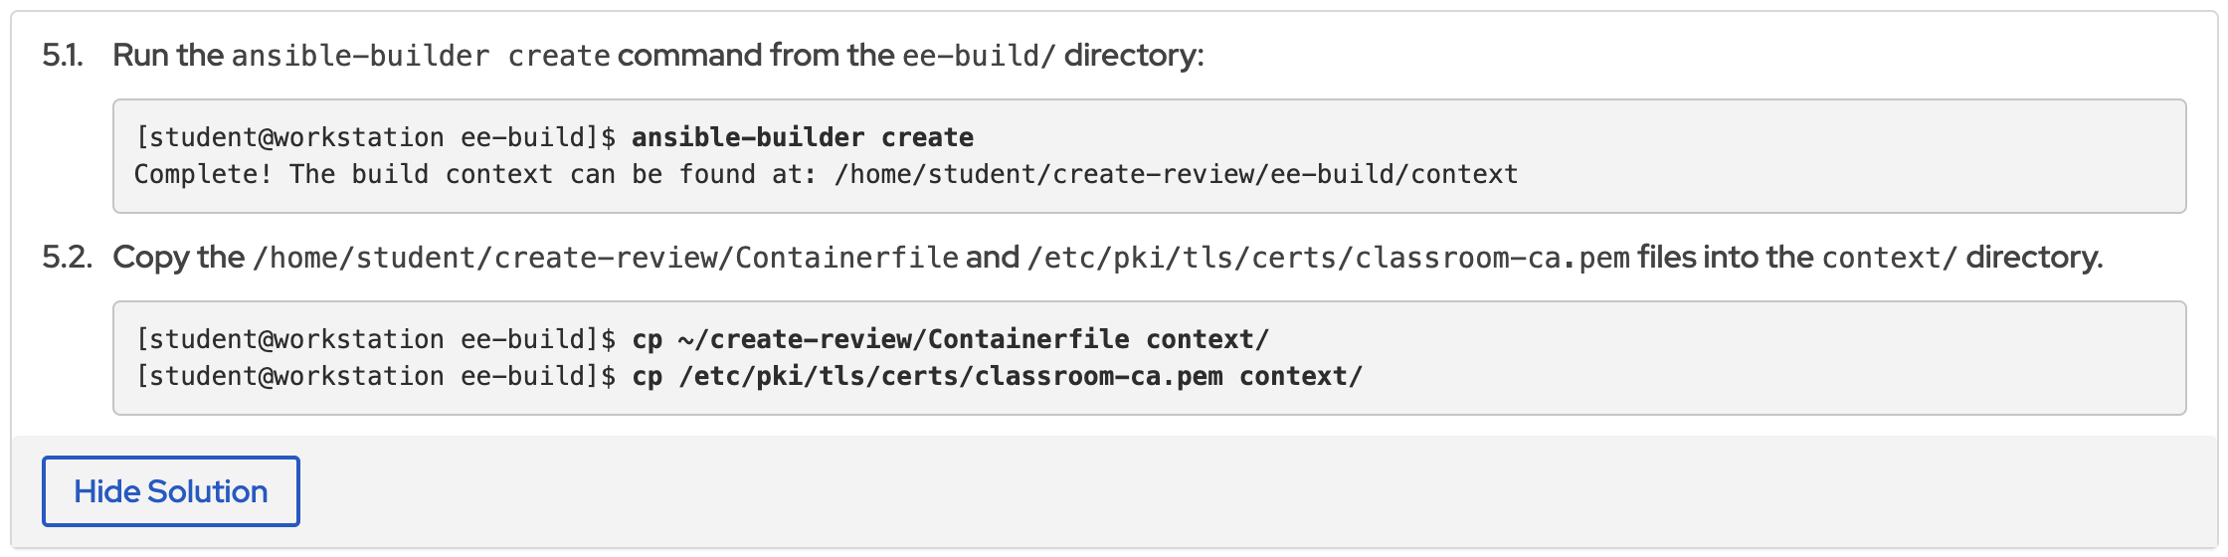
Task: Click the 'Run the' text in step 5.1
Action: coord(167,56)
